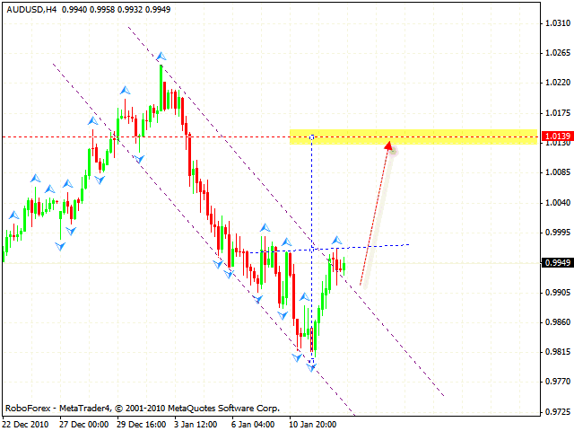The height and width of the screenshot is (431, 574).
Task: Click the 0.9860 price axis label
Action: point(558,322)
